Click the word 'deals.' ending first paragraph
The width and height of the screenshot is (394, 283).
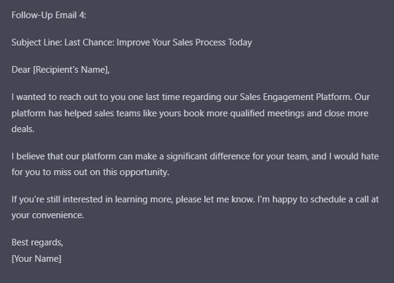[23, 129]
